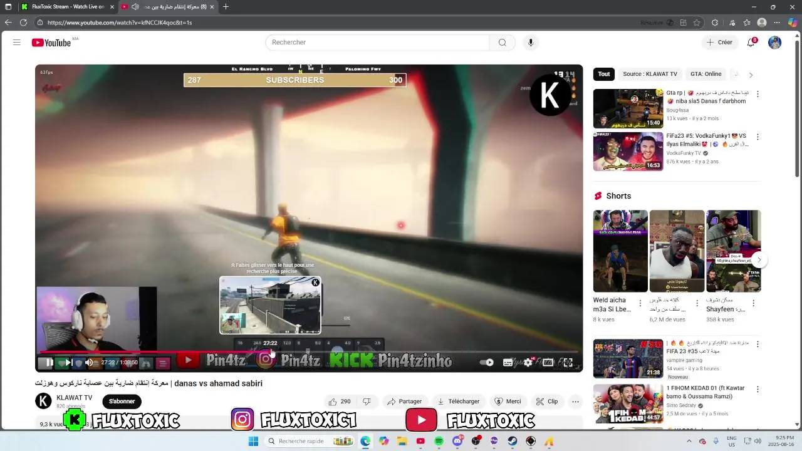Show more Shorts with the right arrow
Screen dimensions: 802x451
click(x=759, y=259)
